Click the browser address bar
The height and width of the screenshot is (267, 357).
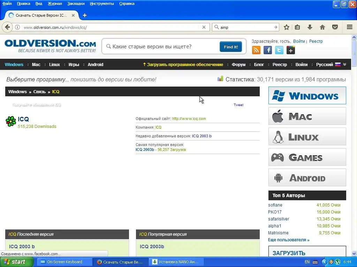(x=111, y=27)
